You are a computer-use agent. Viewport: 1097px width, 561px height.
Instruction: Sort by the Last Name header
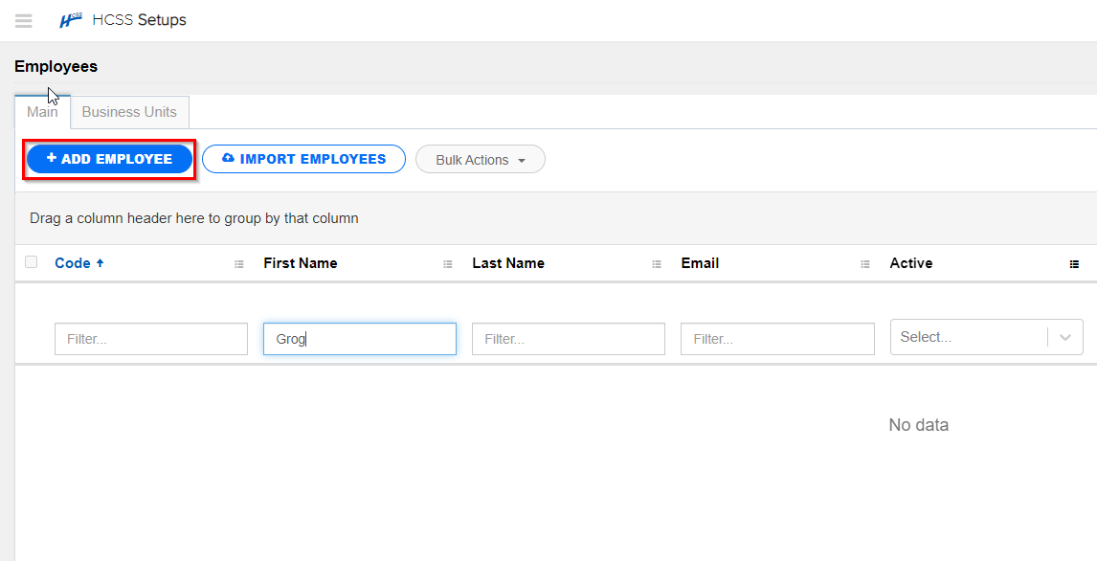pos(508,263)
